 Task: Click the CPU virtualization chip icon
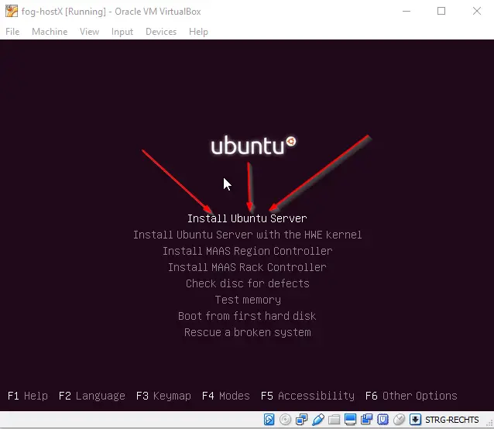[x=383, y=419]
